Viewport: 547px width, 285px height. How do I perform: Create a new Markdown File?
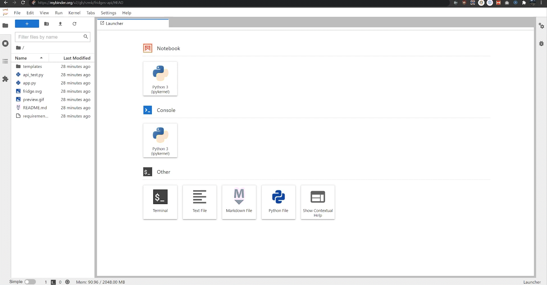point(239,202)
